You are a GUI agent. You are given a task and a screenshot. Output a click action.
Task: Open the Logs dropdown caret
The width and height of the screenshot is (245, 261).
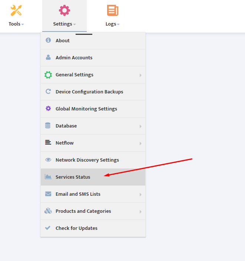point(118,24)
